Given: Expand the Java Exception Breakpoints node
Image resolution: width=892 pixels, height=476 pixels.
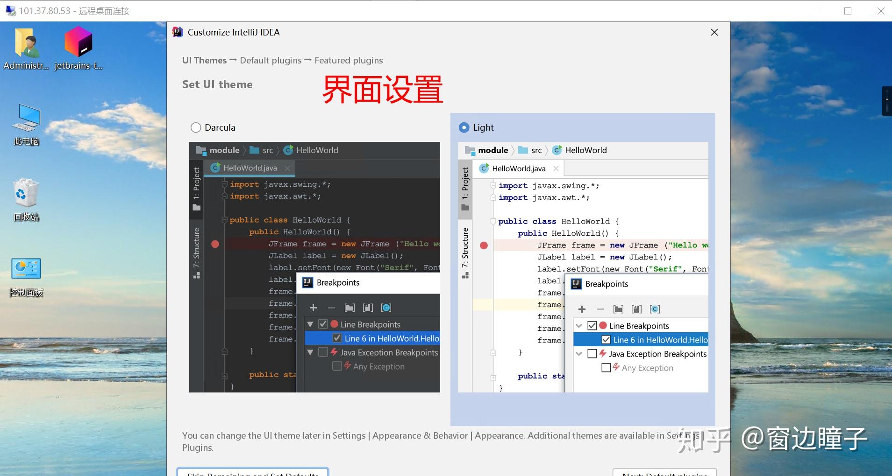Looking at the screenshot, I should [579, 354].
